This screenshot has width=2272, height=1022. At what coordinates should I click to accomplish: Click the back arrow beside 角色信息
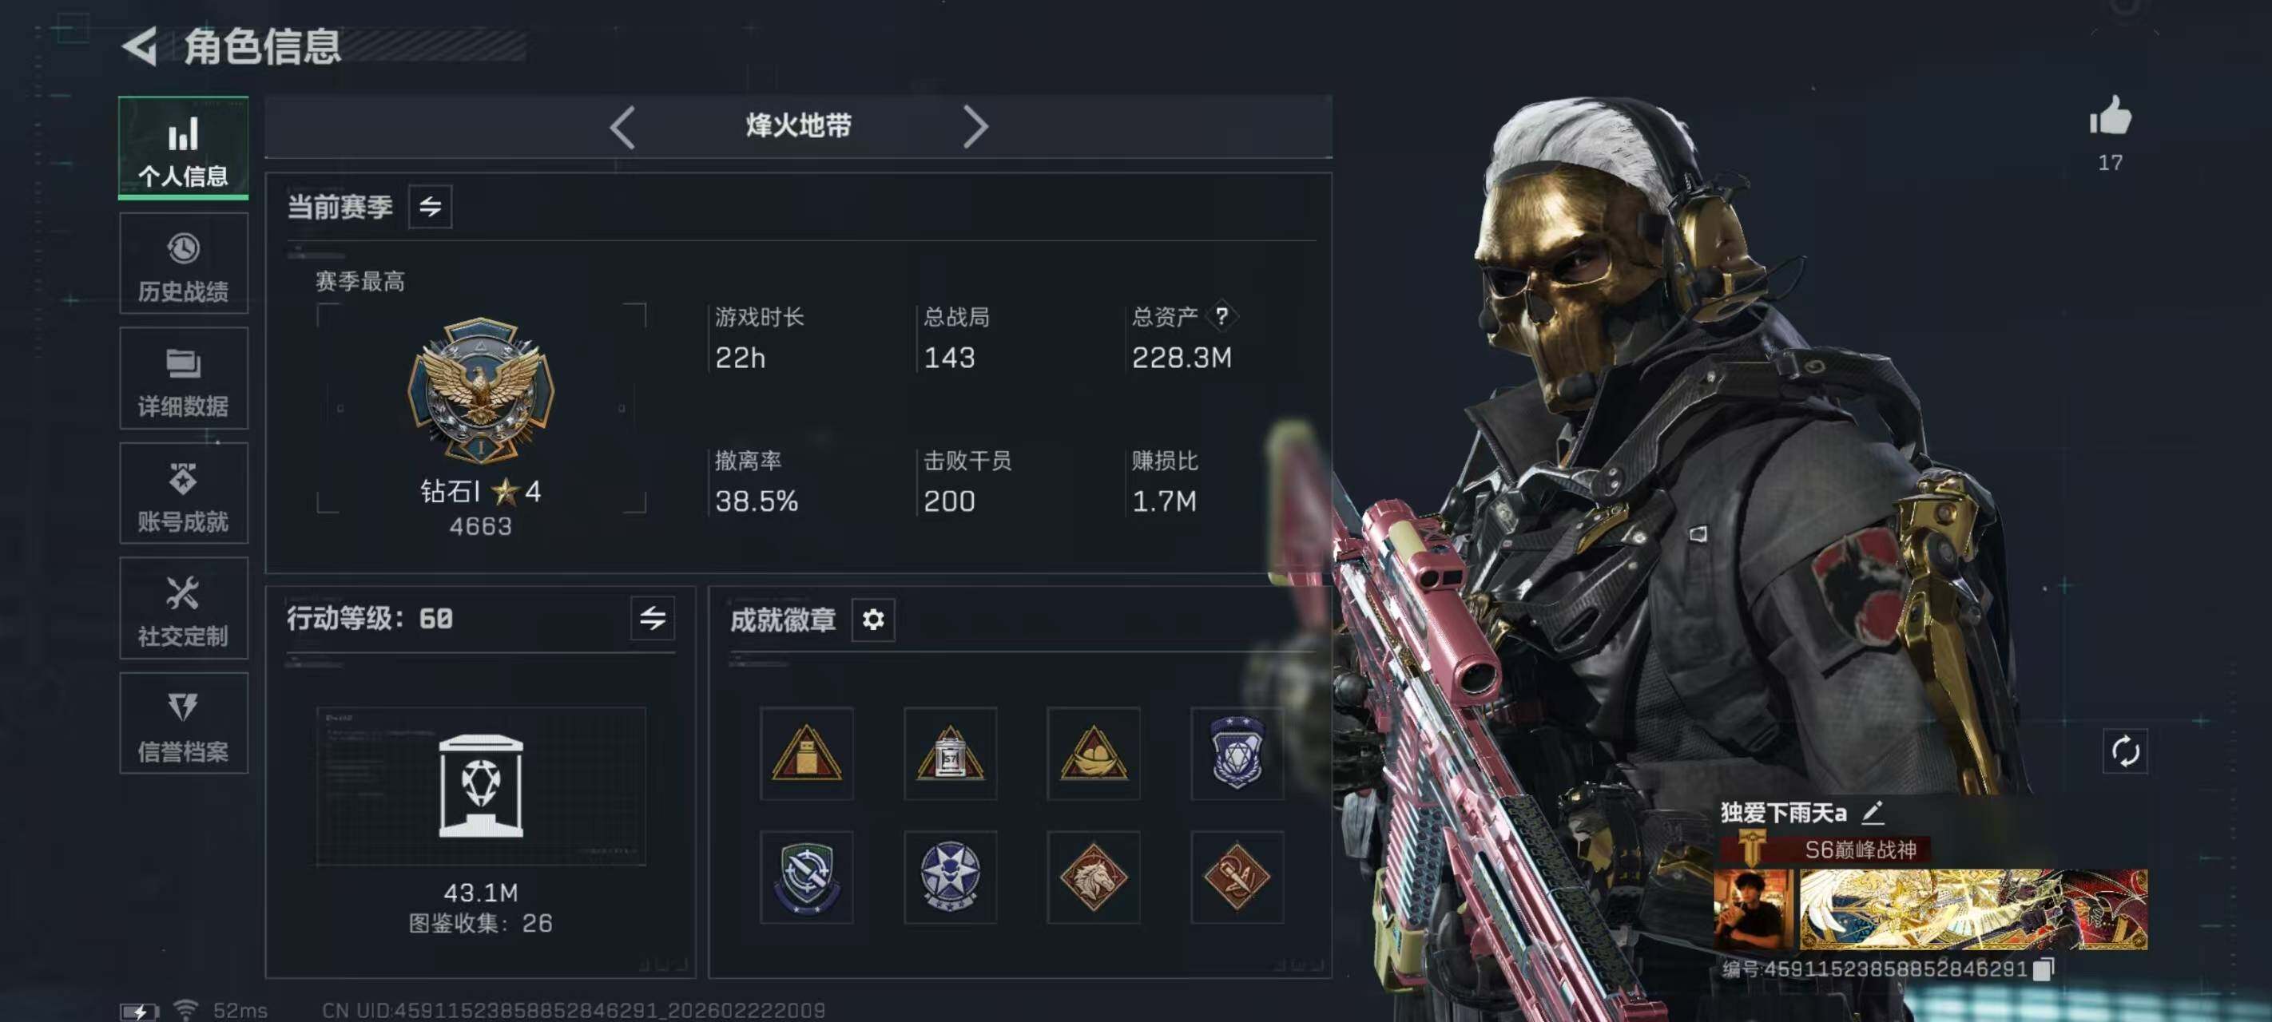(x=141, y=45)
